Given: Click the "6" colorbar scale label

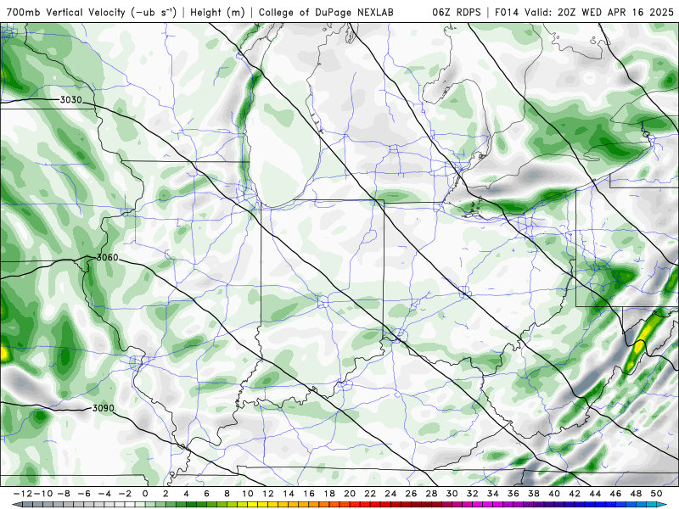Looking at the screenshot, I should (206, 494).
